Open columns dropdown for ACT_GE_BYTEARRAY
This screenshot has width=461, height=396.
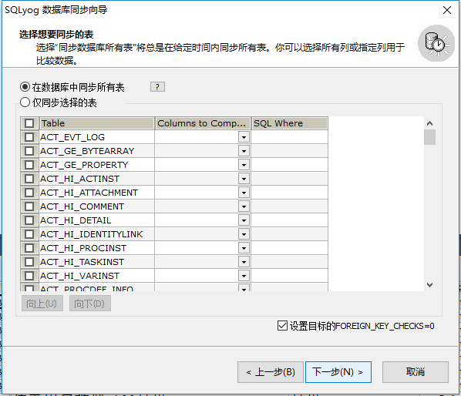[244, 151]
